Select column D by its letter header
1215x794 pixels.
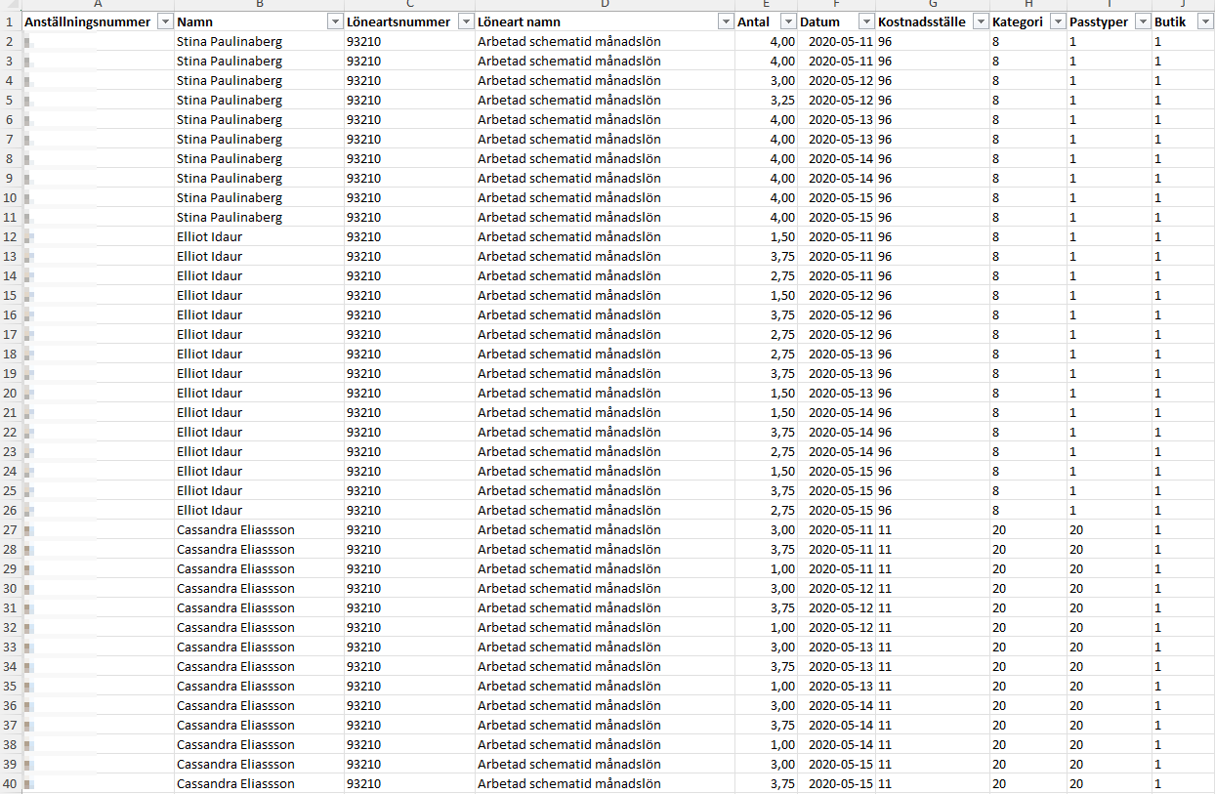605,5
